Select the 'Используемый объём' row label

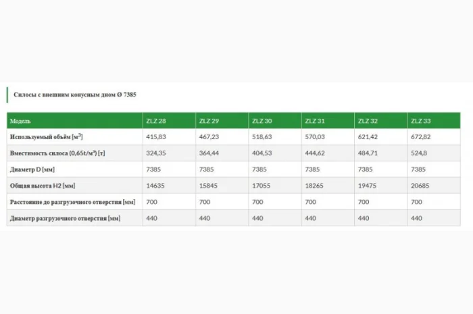pyautogui.click(x=46, y=136)
